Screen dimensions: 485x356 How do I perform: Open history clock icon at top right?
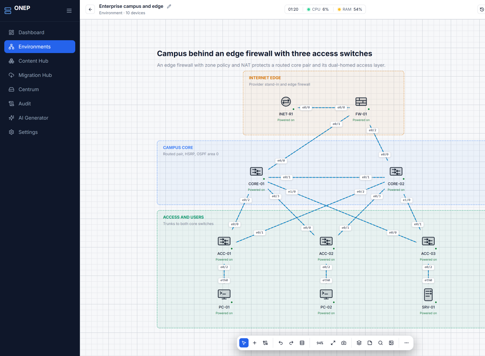(482, 10)
